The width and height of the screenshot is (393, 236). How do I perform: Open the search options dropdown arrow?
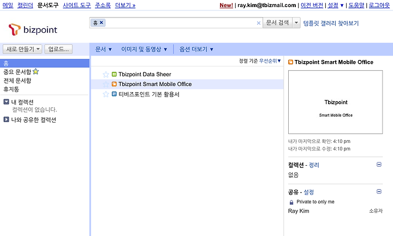pyautogui.click(x=296, y=23)
